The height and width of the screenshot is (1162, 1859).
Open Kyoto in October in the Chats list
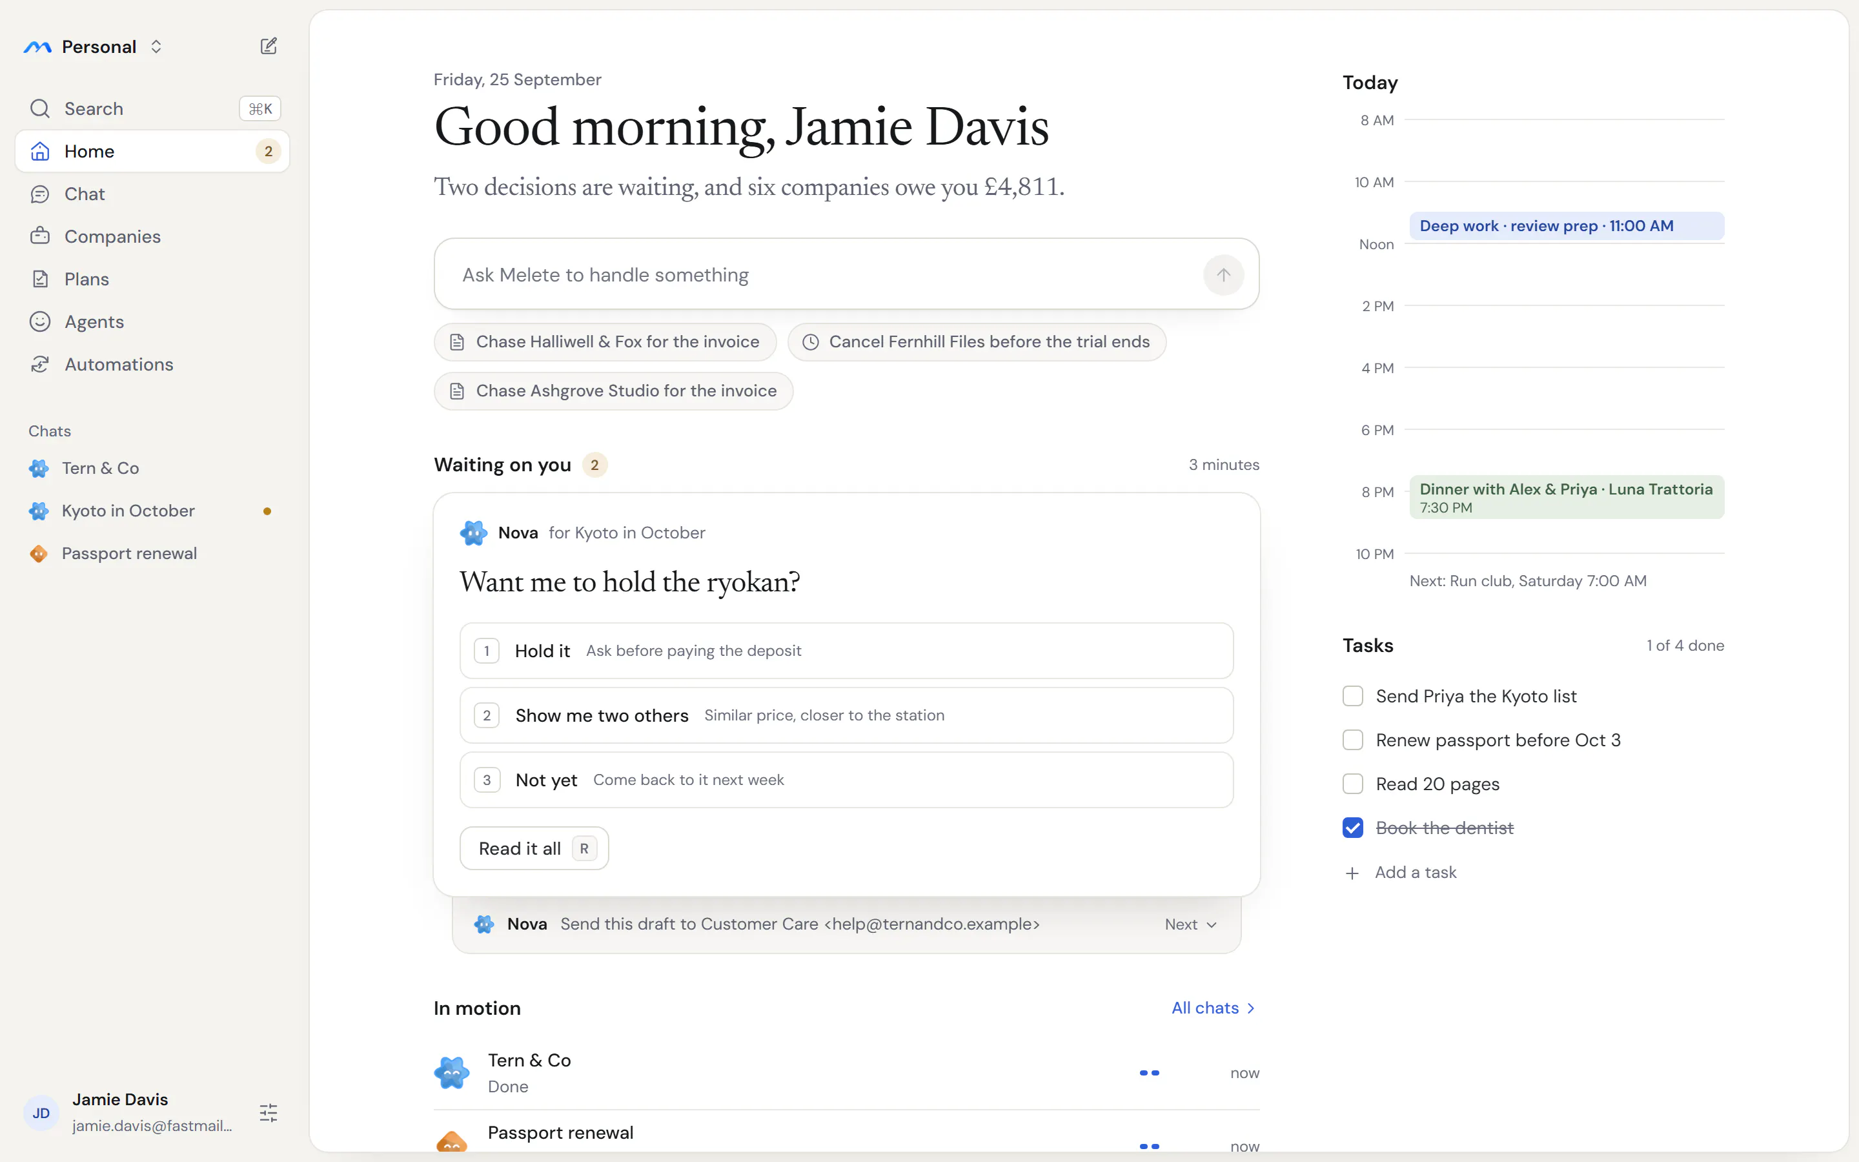pyautogui.click(x=152, y=511)
